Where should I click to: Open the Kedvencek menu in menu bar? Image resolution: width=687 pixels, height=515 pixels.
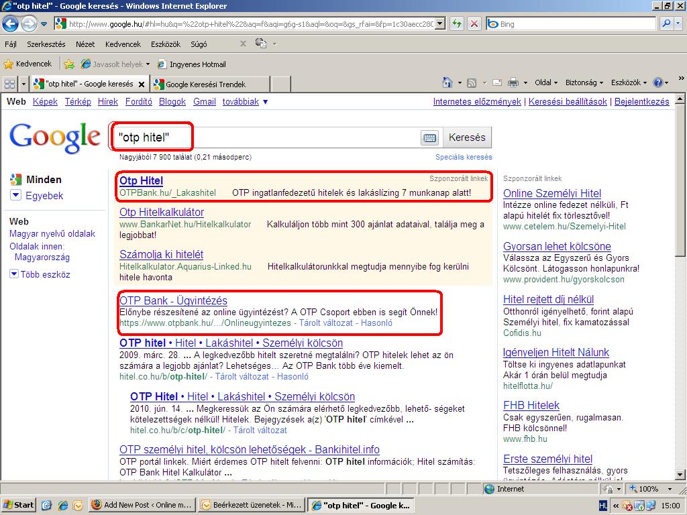[x=123, y=44]
